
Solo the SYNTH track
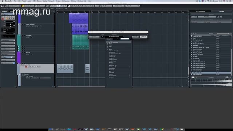[24, 53]
